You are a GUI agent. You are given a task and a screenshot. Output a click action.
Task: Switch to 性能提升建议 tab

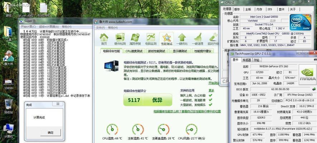[203, 51]
